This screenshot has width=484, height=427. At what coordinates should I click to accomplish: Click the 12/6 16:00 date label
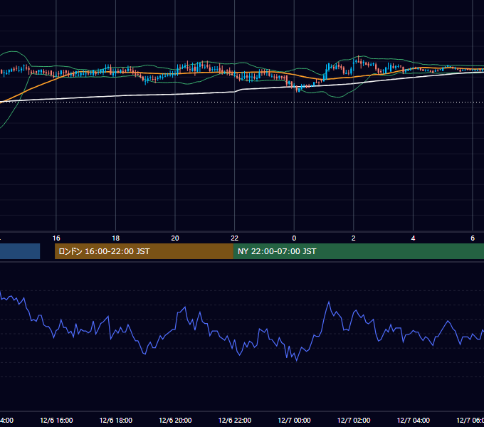pyautogui.click(x=56, y=421)
